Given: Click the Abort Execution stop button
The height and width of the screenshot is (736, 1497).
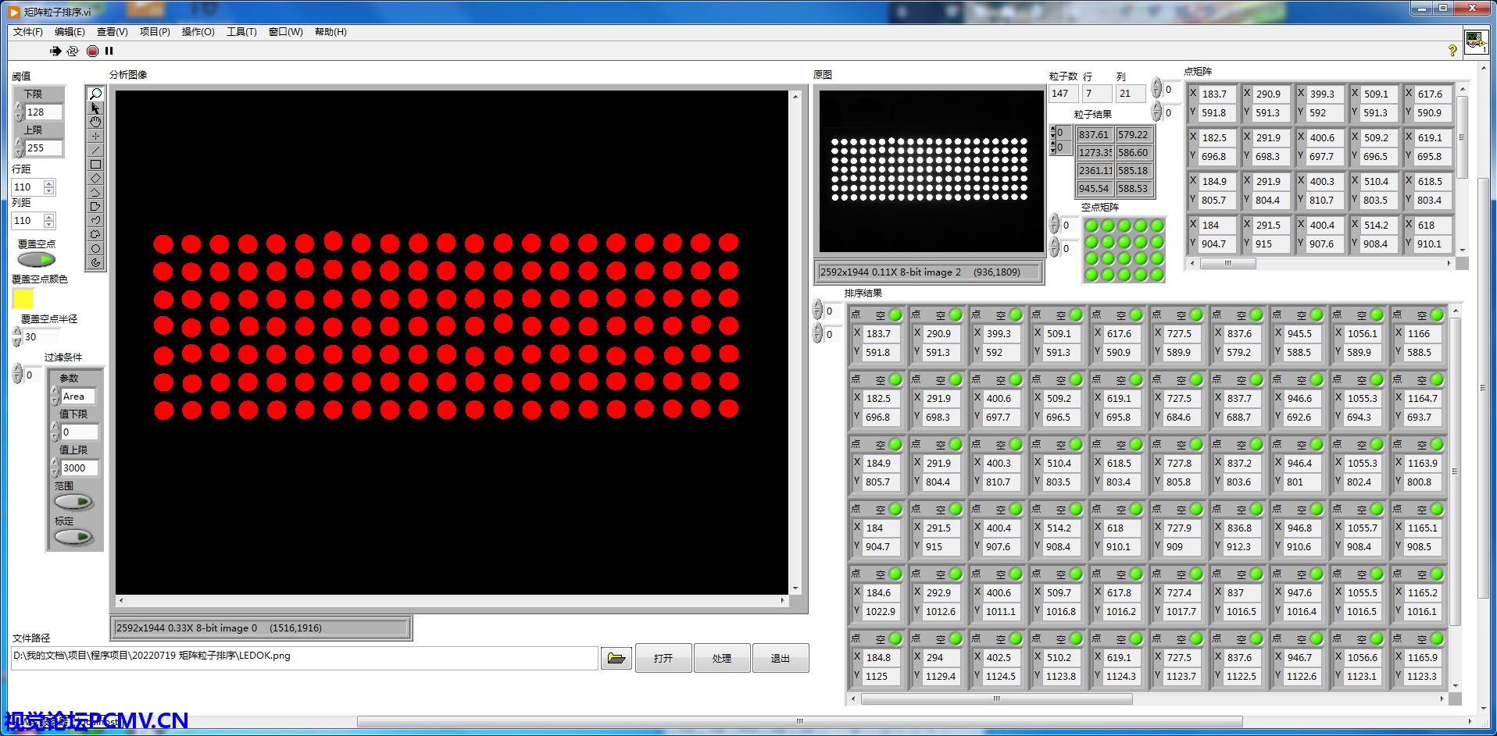Looking at the screenshot, I should 92,52.
